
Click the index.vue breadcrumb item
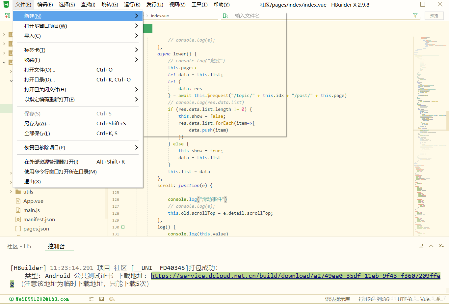pos(160,15)
